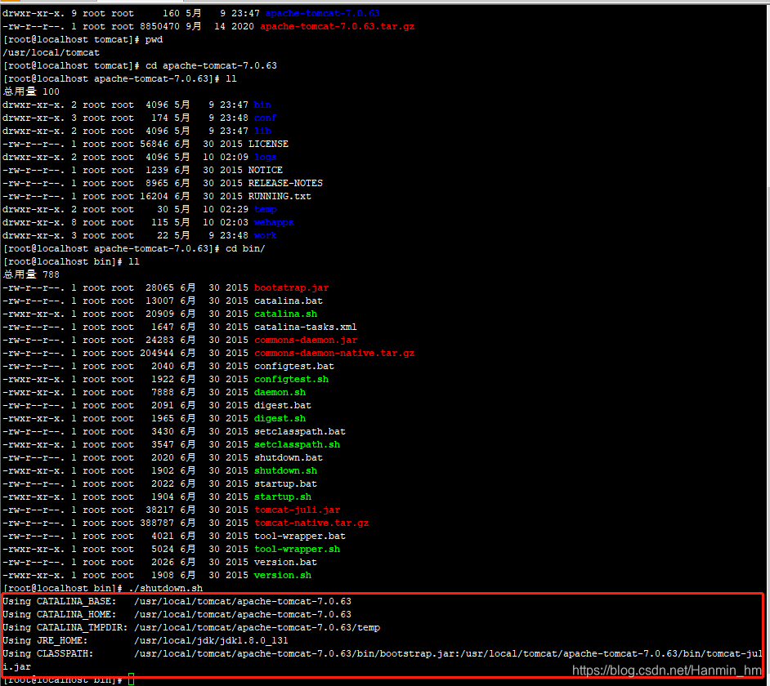Viewport: 770px width, 686px height.
Task: Click the green shutdown.sh entry
Action: pos(285,471)
